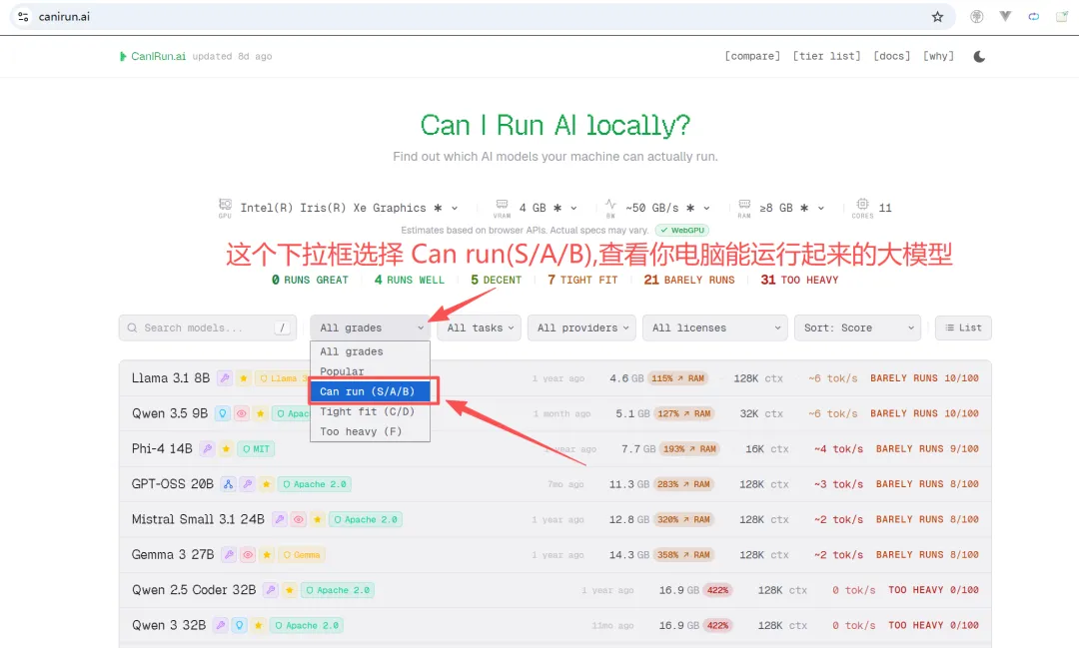Click the MoE network icon on GPT-OSS 20B
The height and width of the screenshot is (648, 1079).
(229, 484)
